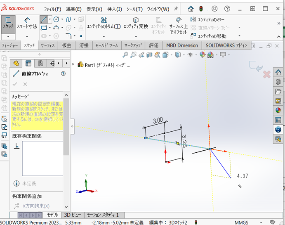This screenshot has width=285, height=225.
Task: Select the Convert Entities tool
Action: tap(136, 23)
